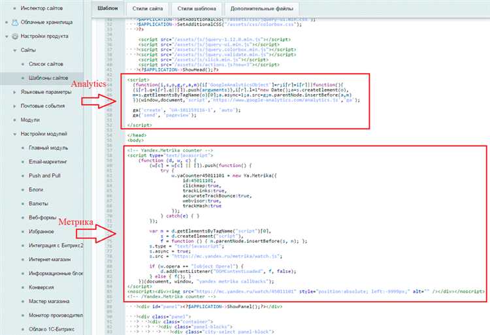The height and width of the screenshot is (335, 490).
Task: Collapse the Сайты tree node arrow
Action: pyautogui.click(x=14, y=50)
